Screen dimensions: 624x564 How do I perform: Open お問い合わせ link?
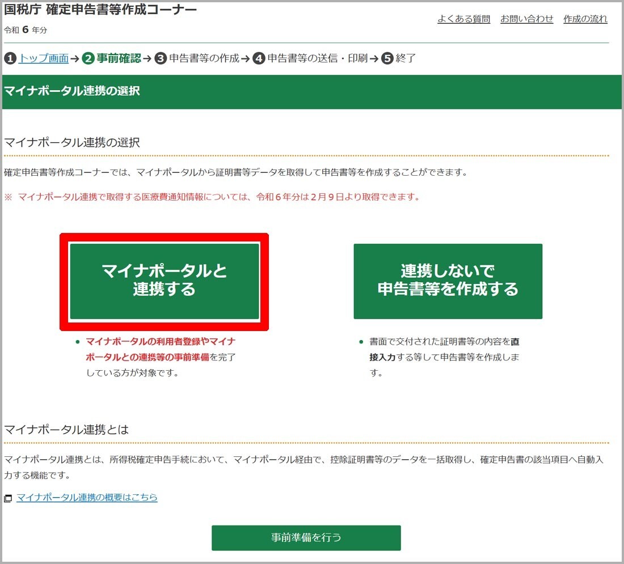click(x=526, y=19)
